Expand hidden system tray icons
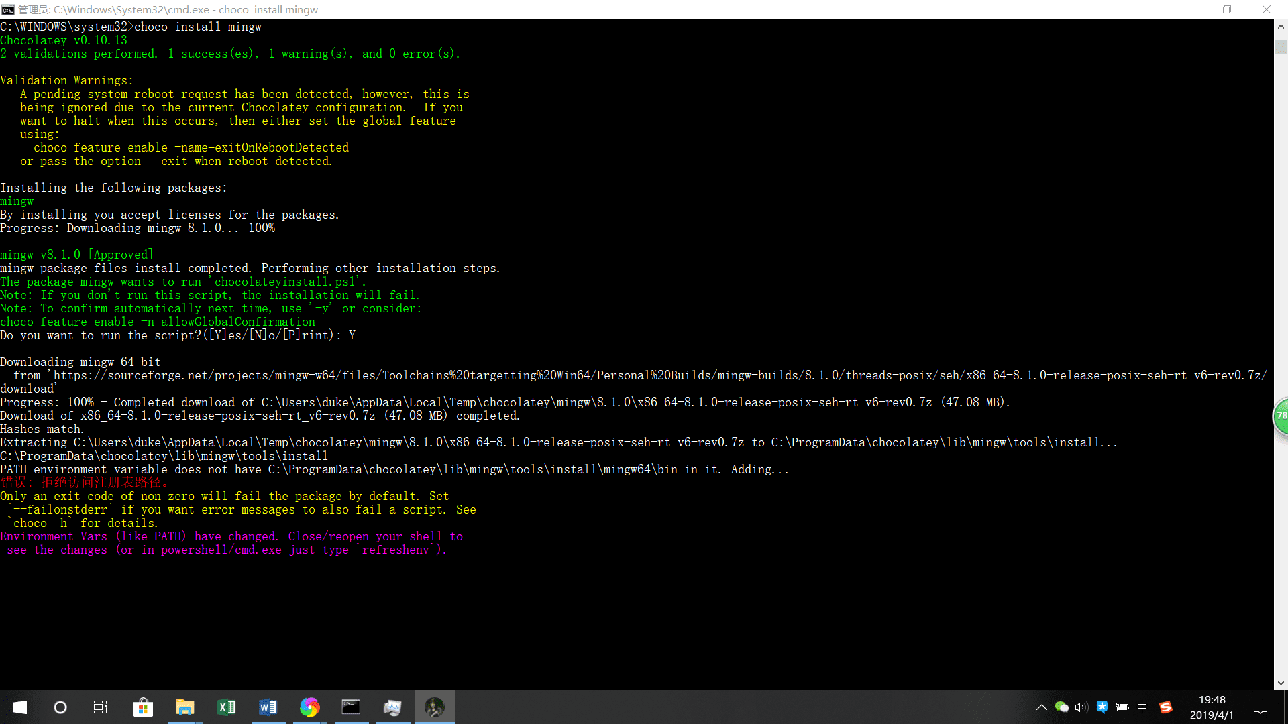1288x724 pixels. [1041, 707]
